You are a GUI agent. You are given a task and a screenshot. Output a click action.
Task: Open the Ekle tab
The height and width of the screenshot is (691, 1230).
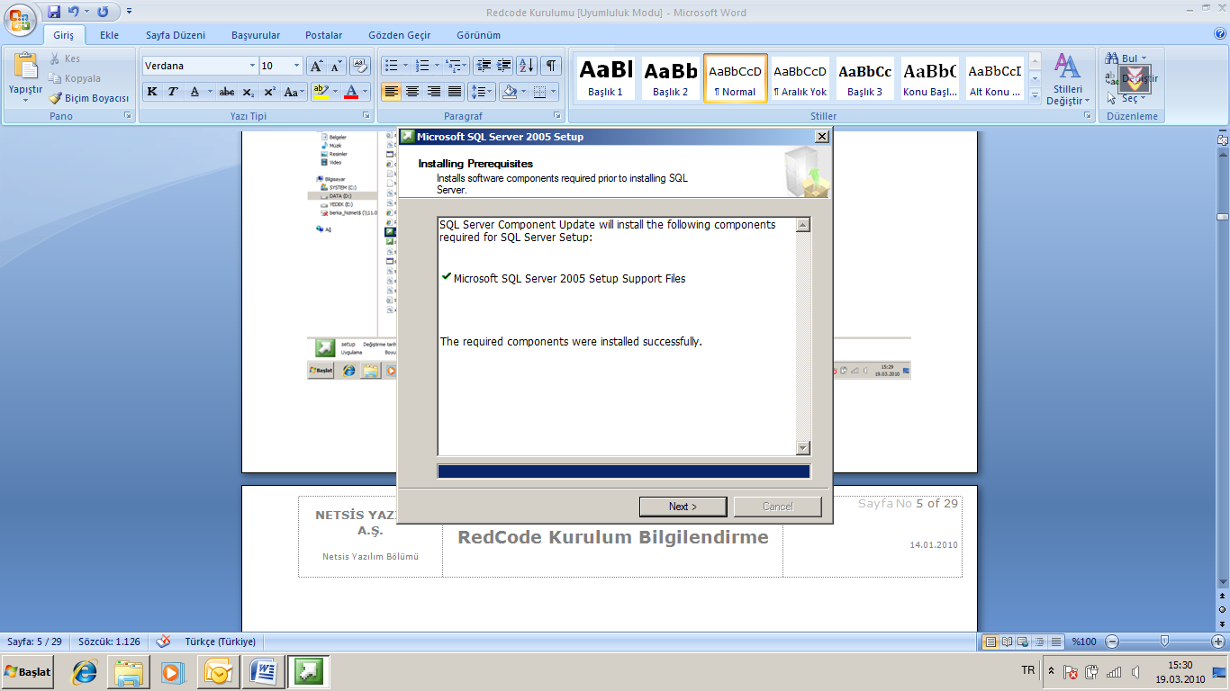[109, 35]
